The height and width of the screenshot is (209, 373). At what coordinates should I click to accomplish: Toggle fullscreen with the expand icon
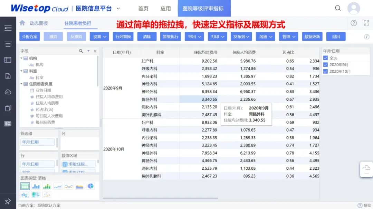click(x=366, y=23)
